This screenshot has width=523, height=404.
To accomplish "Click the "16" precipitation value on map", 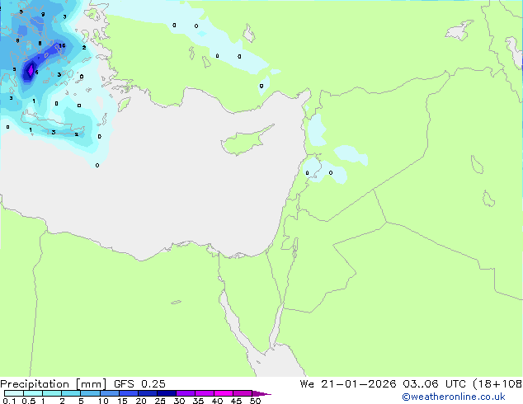I will point(62,45).
